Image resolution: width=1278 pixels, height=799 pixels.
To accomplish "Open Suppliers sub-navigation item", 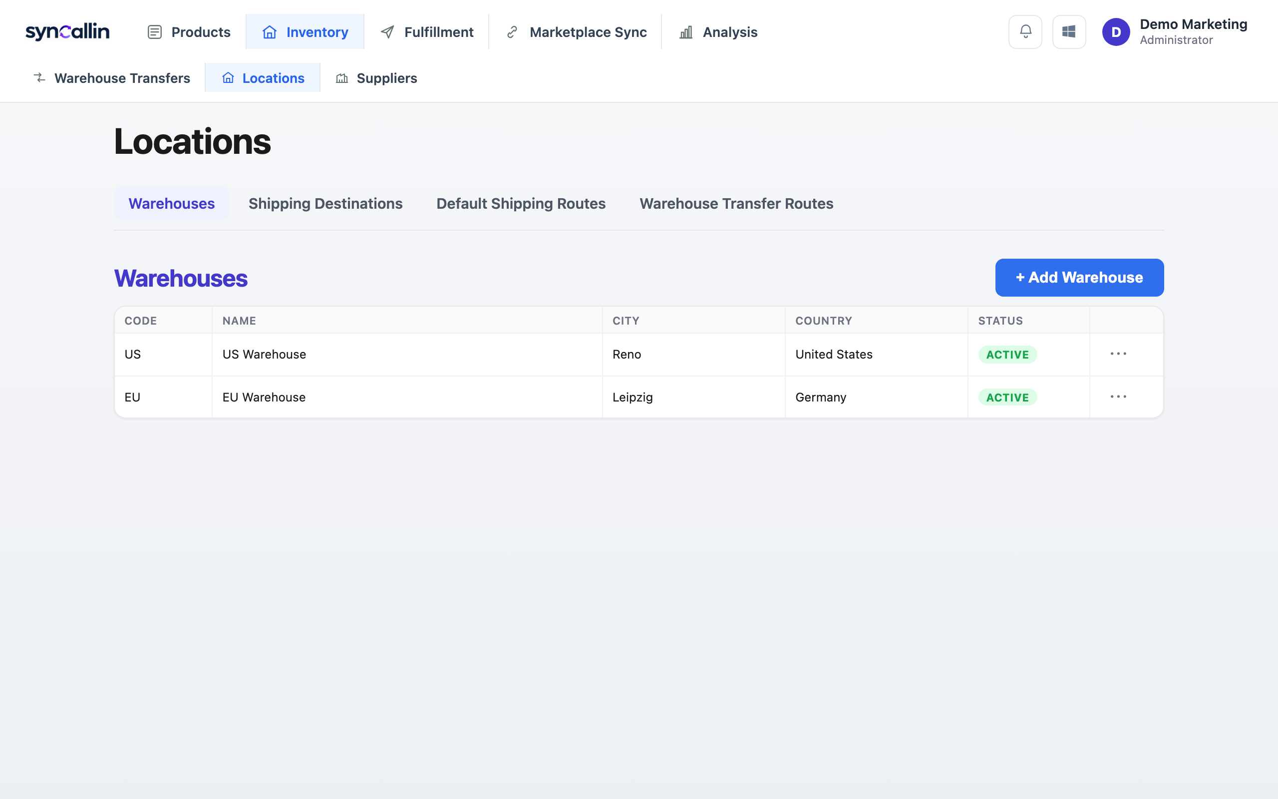I will point(376,78).
